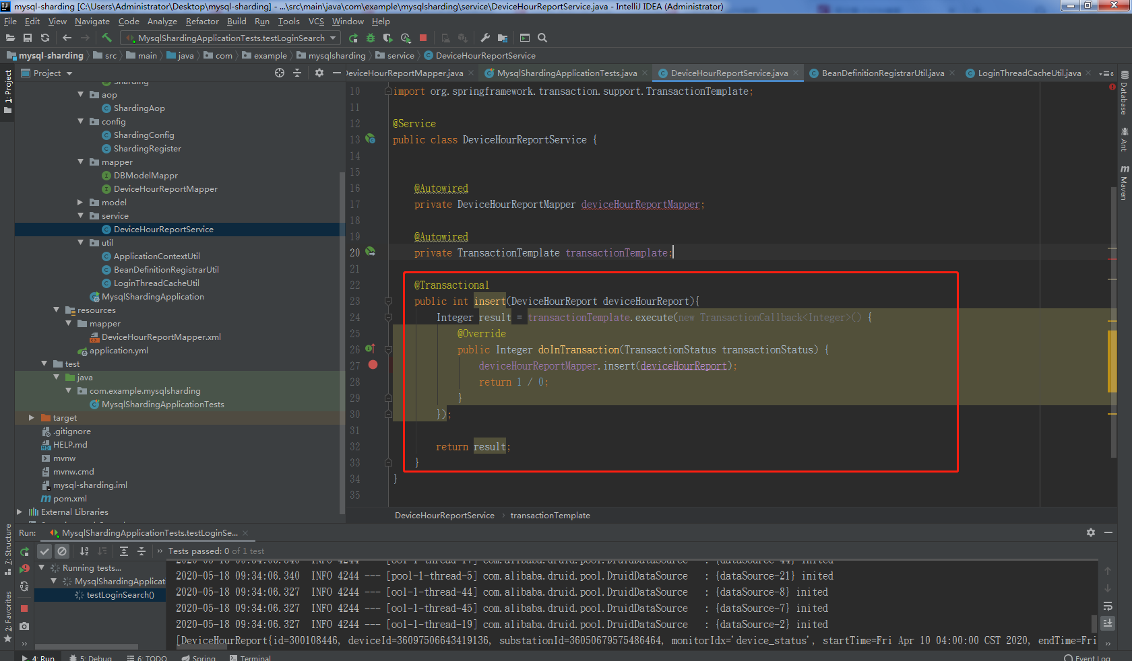The width and height of the screenshot is (1132, 661).
Task: Open the VCS menu
Action: pyautogui.click(x=316, y=22)
